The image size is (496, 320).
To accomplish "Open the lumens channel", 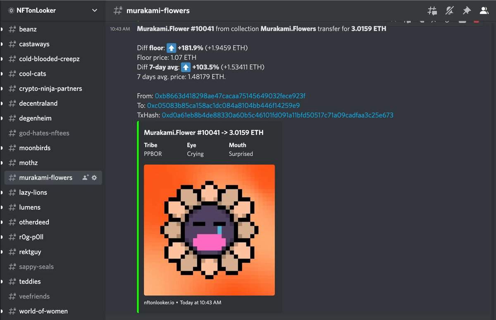I will (x=53, y=207).
